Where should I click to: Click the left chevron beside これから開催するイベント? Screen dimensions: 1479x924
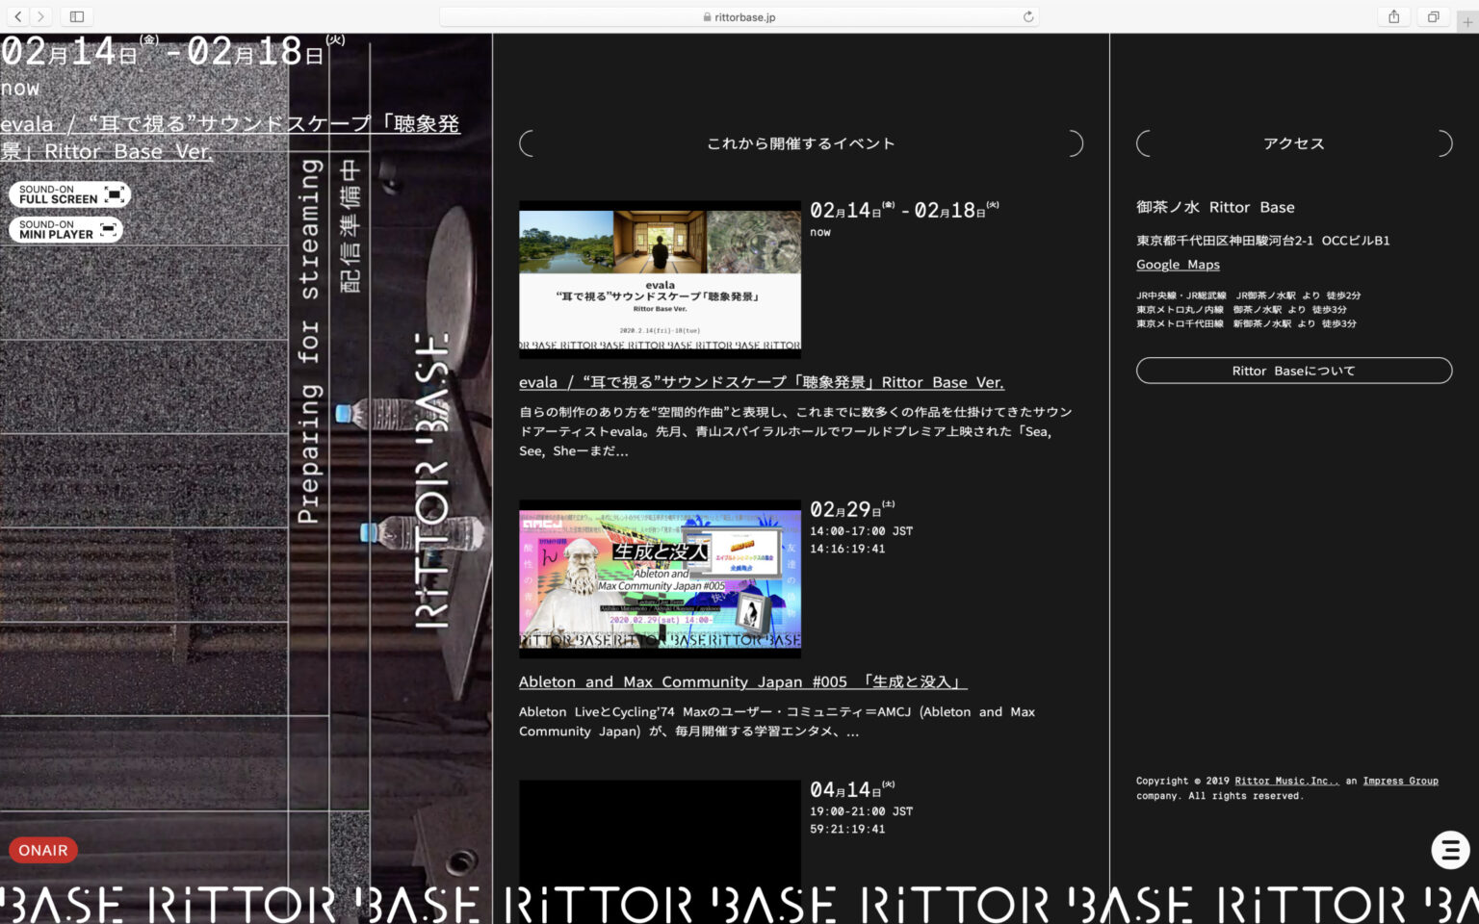[527, 142]
